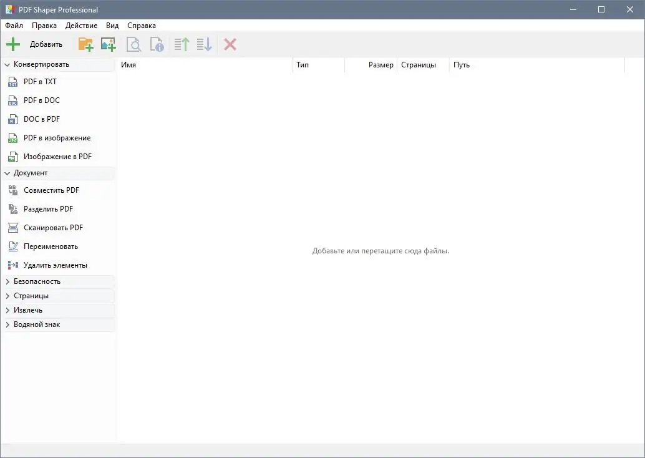This screenshot has height=458, width=645.
Task: Open the Справка menu
Action: tap(141, 26)
